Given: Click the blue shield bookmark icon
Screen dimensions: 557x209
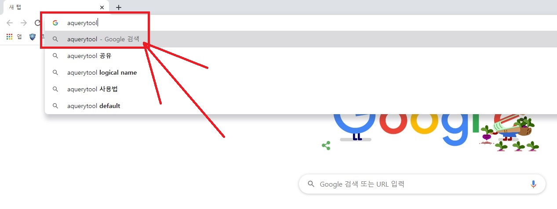Looking at the screenshot, I should tap(33, 37).
